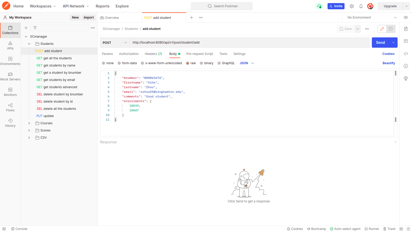412x232 pixels.
Task: Open the Save dropdown arrow
Action: click(x=358, y=29)
